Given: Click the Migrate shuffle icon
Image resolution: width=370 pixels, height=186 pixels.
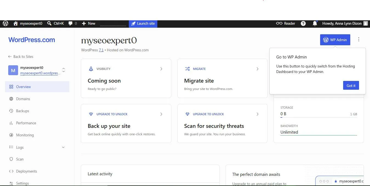Looking at the screenshot, I should (x=187, y=69).
